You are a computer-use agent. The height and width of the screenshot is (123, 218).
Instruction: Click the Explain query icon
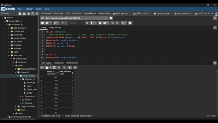click(x=100, y=23)
